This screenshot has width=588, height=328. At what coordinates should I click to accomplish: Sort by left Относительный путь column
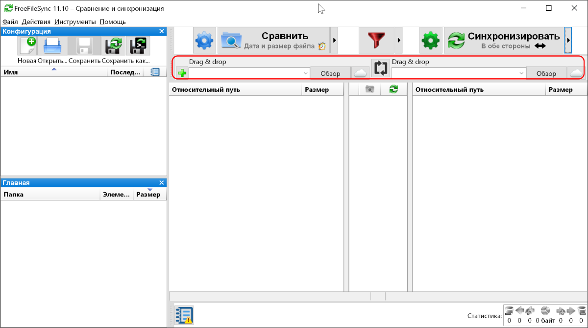tap(235, 89)
